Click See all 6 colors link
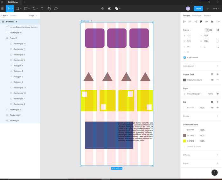This screenshot has height=180, width=222. pyautogui.click(x=194, y=146)
